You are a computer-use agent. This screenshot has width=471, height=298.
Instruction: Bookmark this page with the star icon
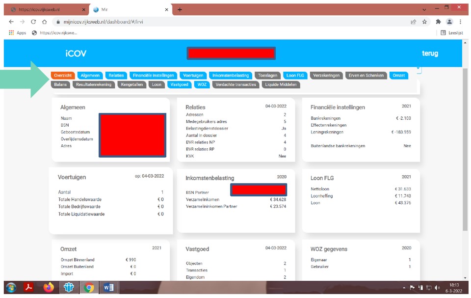[x=424, y=22]
